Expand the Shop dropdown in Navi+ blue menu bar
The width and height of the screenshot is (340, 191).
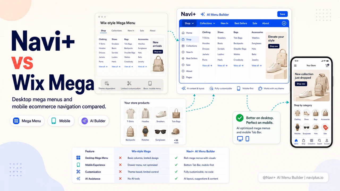tap(189, 23)
